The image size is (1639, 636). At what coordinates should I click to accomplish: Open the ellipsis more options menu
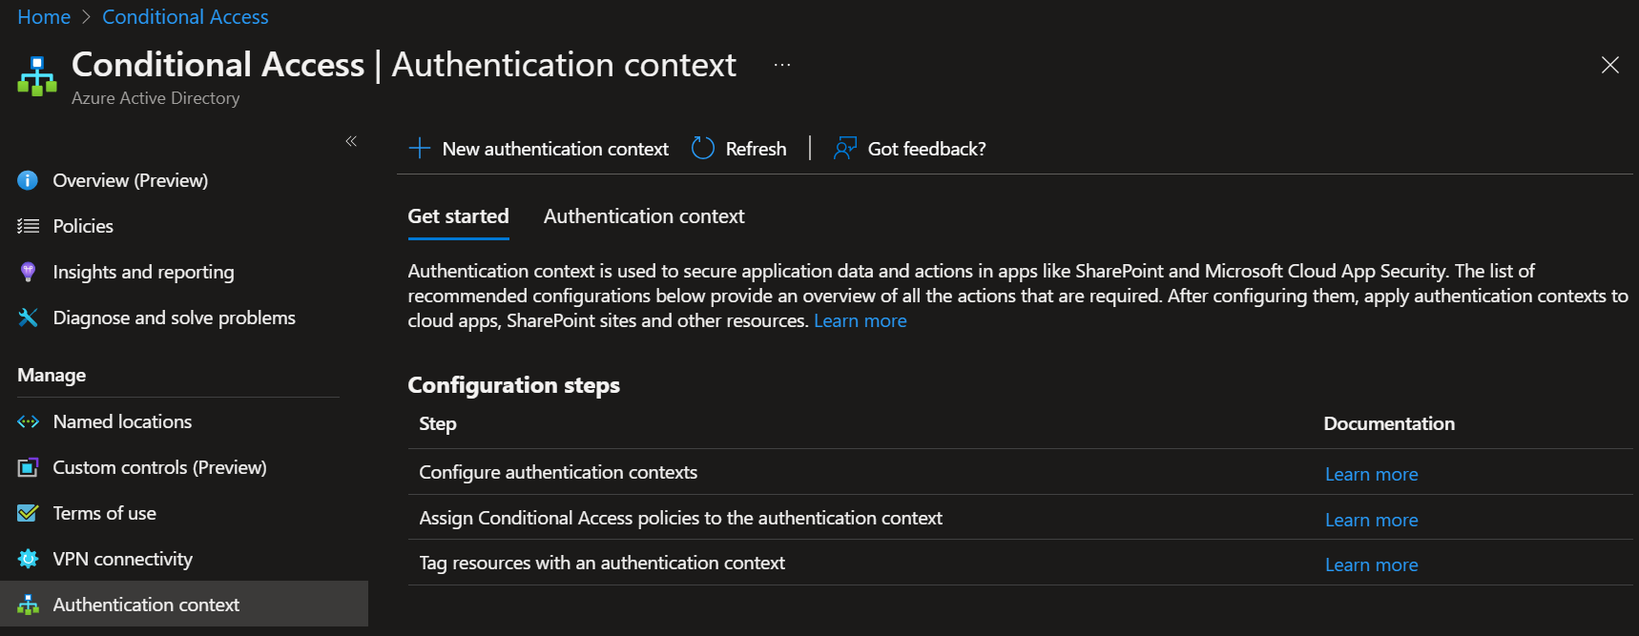(x=782, y=65)
